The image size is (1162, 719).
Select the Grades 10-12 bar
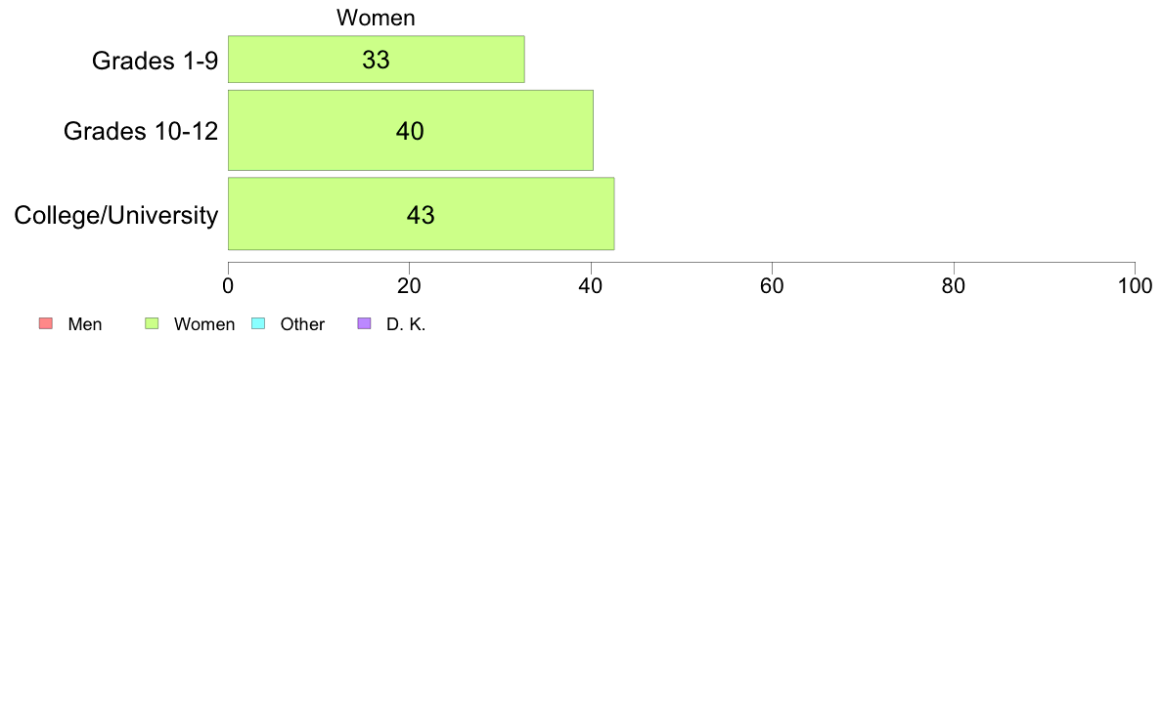click(411, 130)
